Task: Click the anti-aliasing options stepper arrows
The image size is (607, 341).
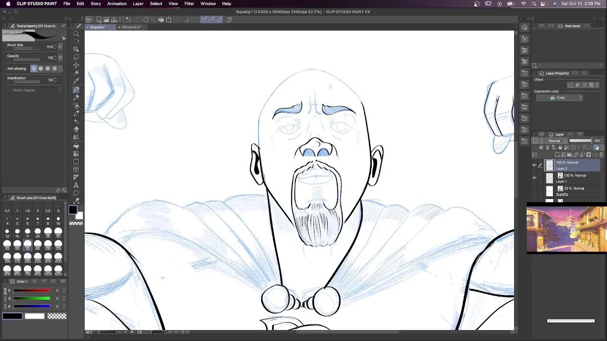Action: coord(60,68)
